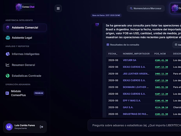181x136 pixels.
Task: Open importer link VECUER SA
Action: point(130,60)
